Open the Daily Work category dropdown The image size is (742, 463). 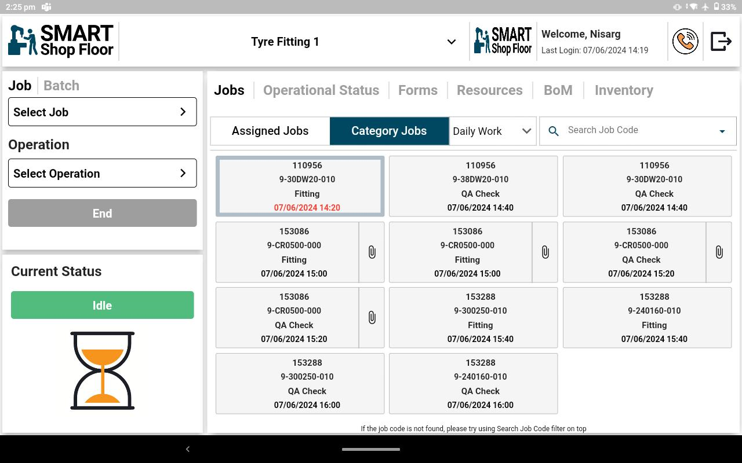(492, 131)
